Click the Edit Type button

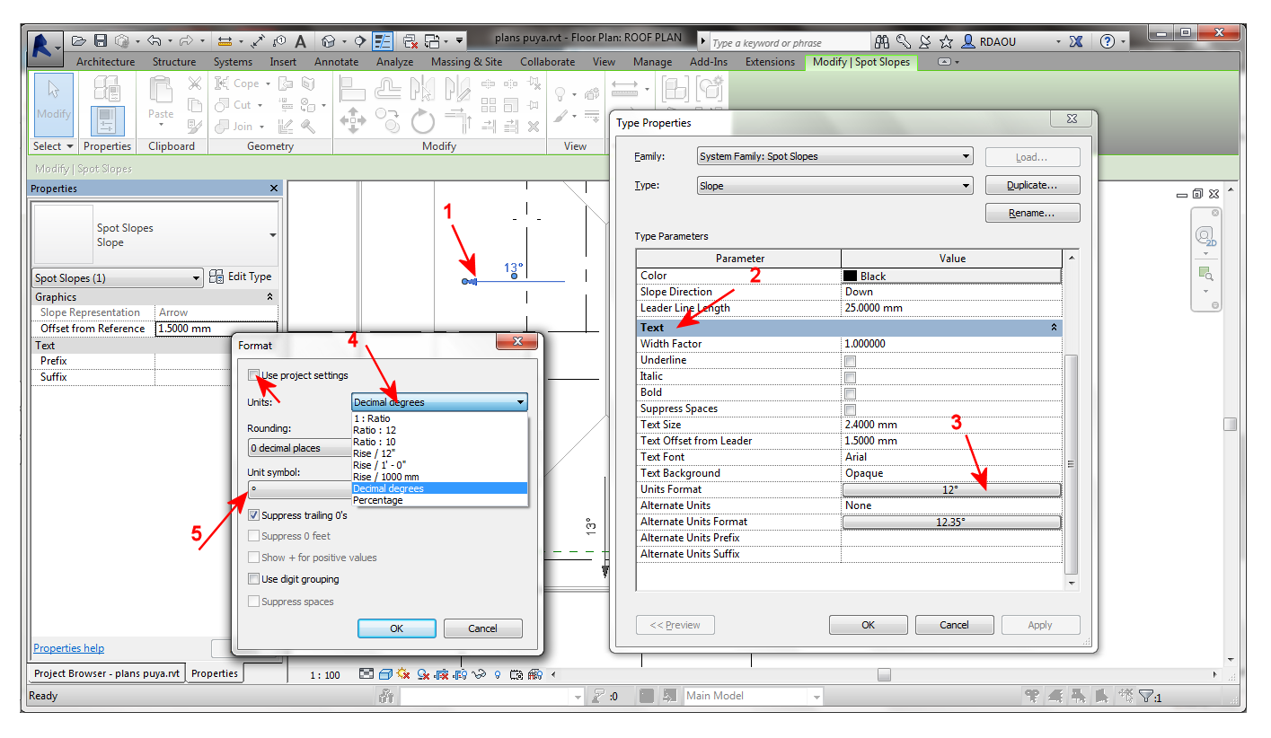(x=240, y=277)
